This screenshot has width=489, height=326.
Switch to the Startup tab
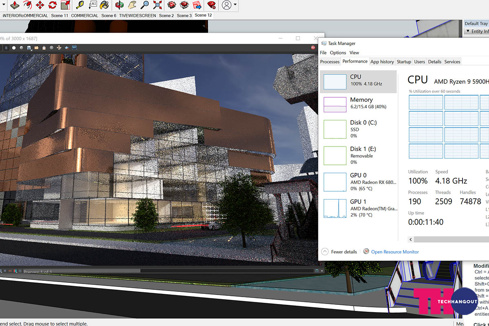(x=404, y=62)
